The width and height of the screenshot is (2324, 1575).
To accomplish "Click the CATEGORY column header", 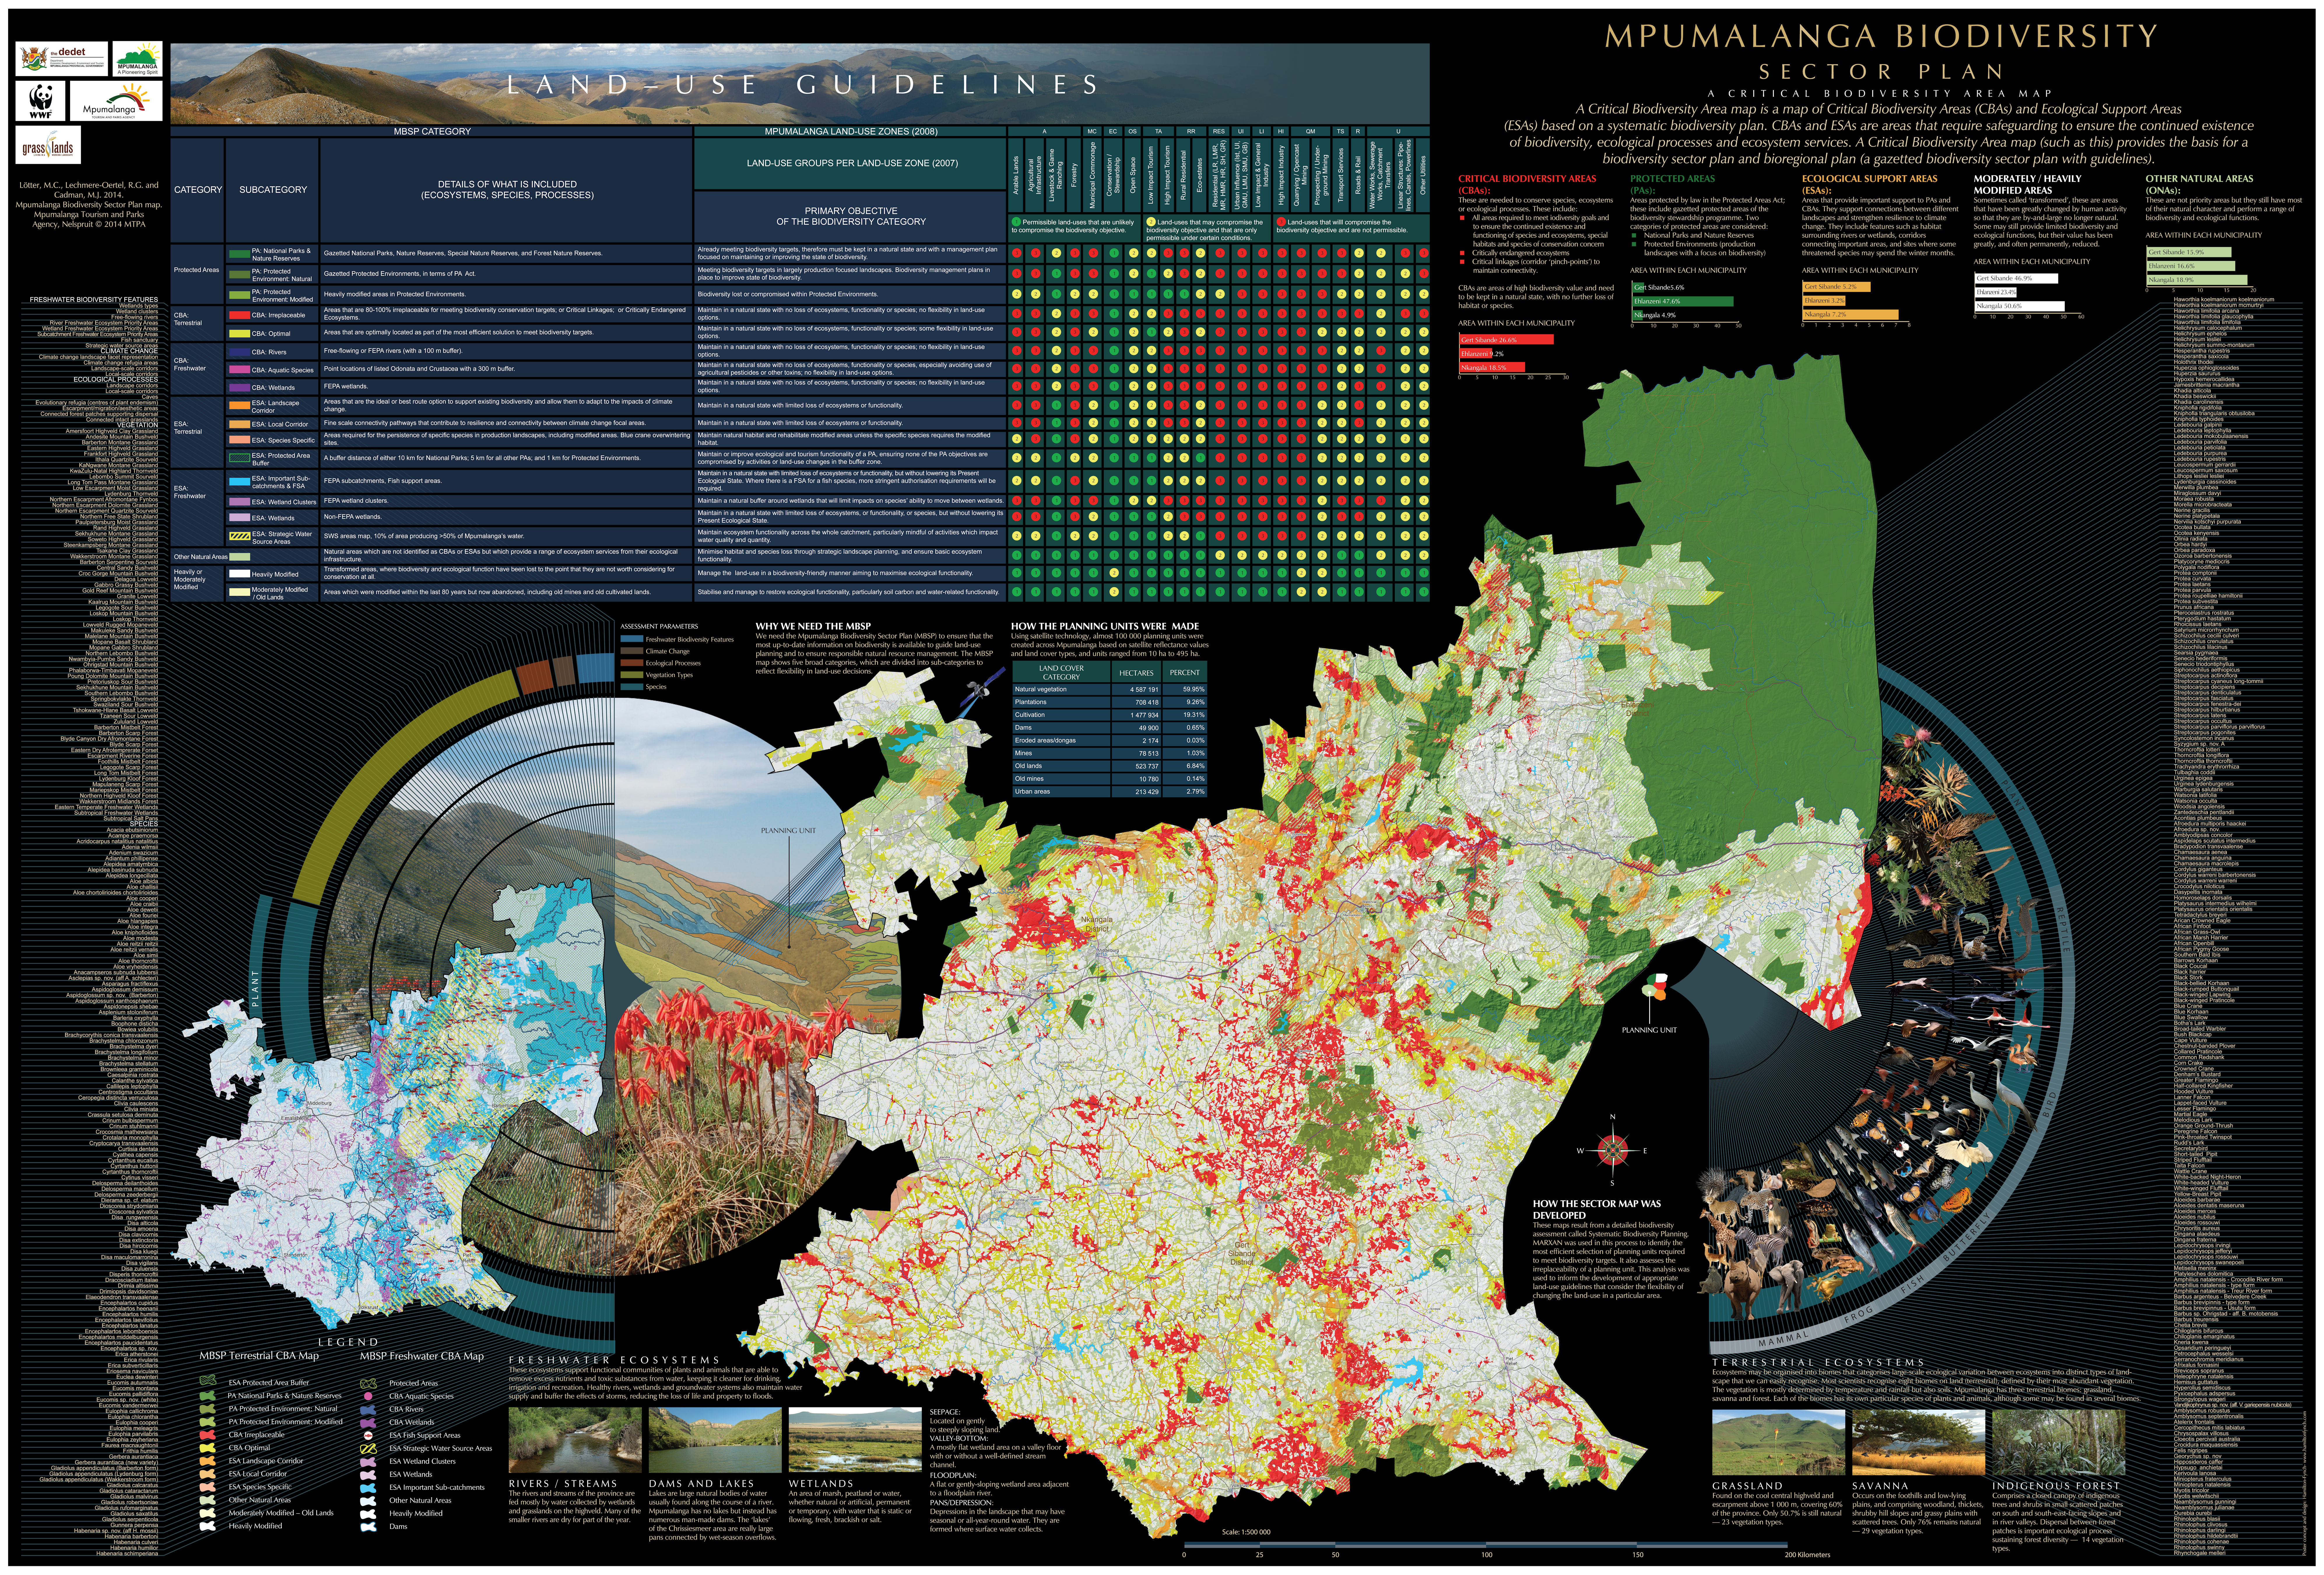I will 198,190.
